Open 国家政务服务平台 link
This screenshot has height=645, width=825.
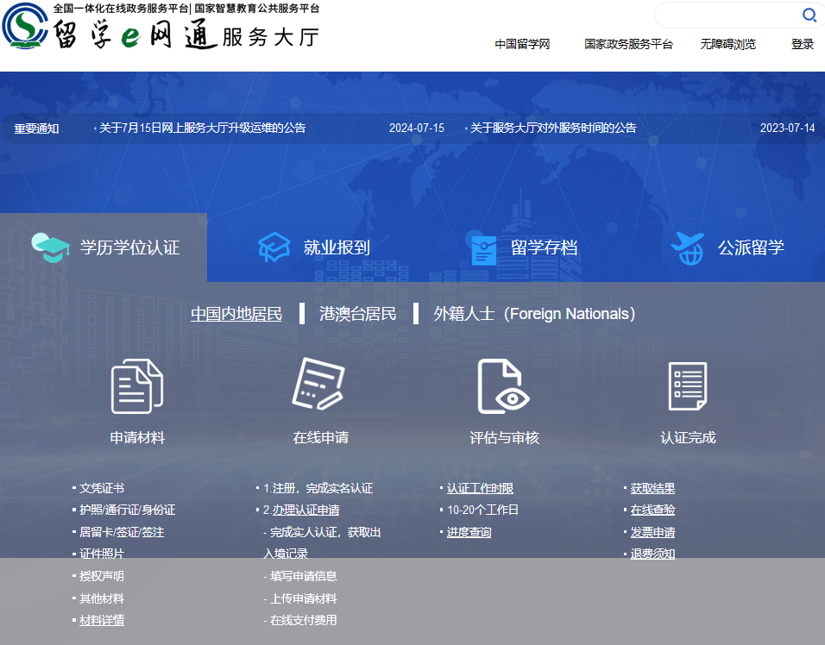click(x=629, y=44)
